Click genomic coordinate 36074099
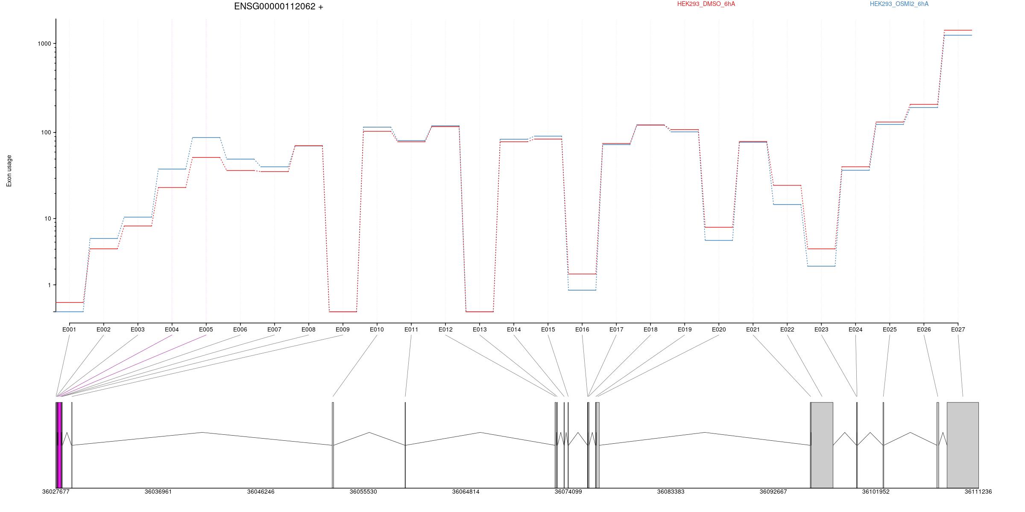This screenshot has height=512, width=1025. click(568, 492)
